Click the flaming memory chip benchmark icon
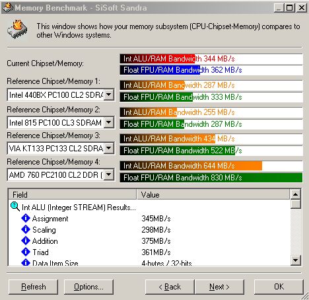The height and width of the screenshot is (300, 309). pyautogui.click(x=17, y=30)
